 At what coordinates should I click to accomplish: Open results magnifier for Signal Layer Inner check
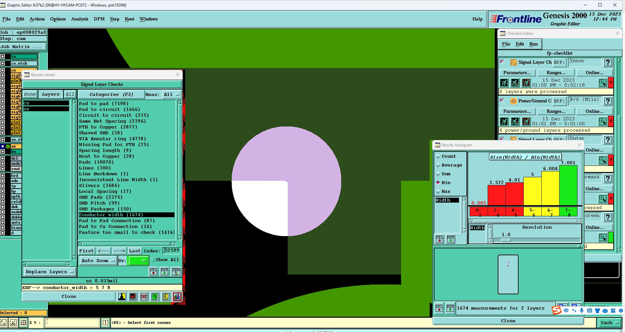603,83
